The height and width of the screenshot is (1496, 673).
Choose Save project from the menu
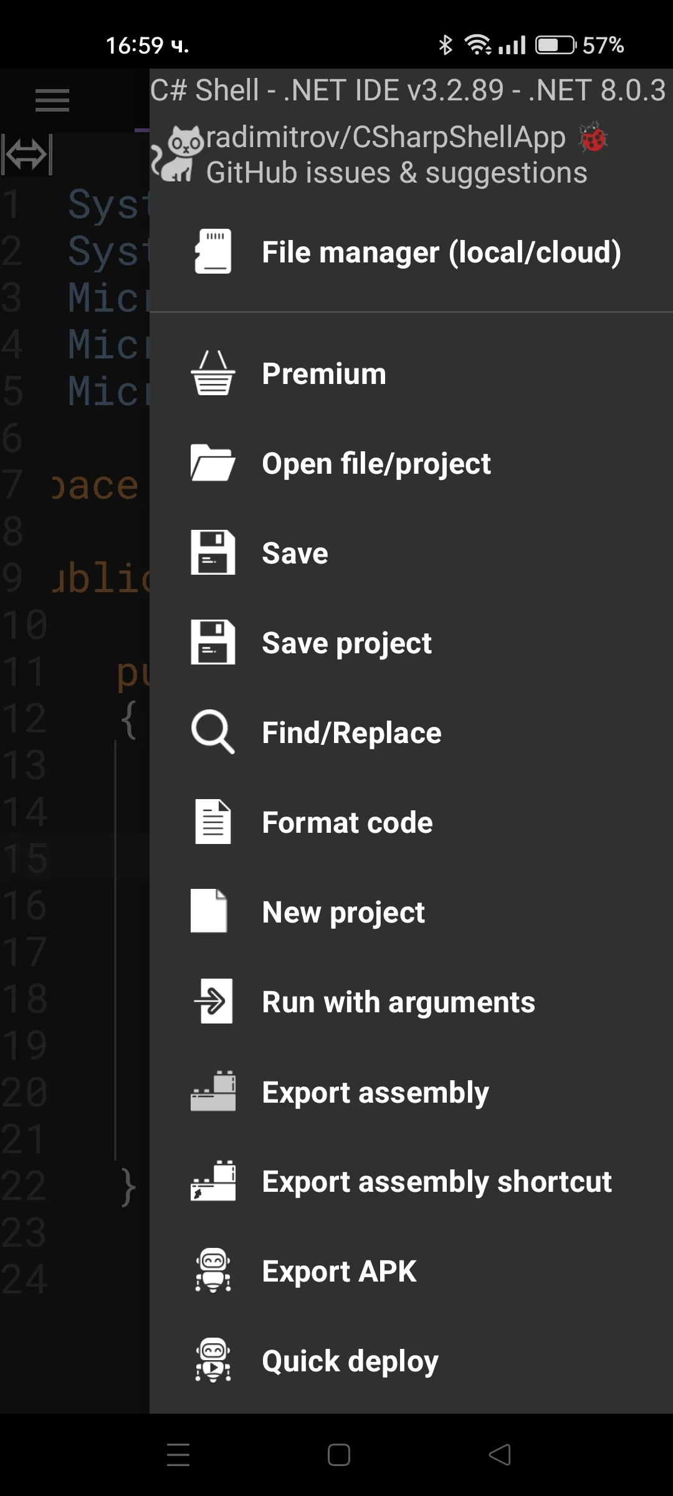coord(346,643)
